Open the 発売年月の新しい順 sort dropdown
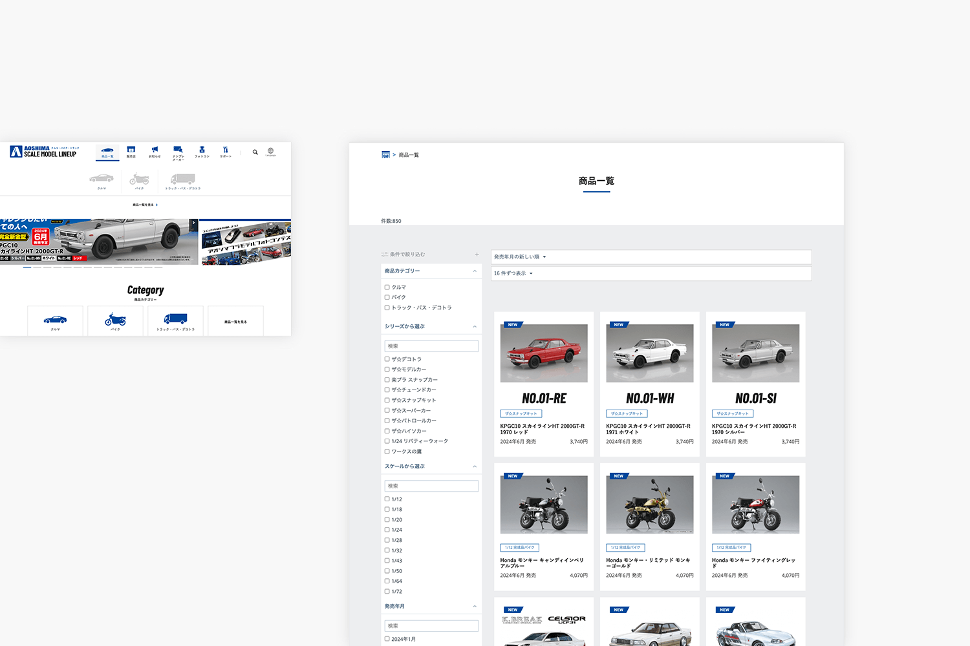The width and height of the screenshot is (970, 646). pos(651,257)
